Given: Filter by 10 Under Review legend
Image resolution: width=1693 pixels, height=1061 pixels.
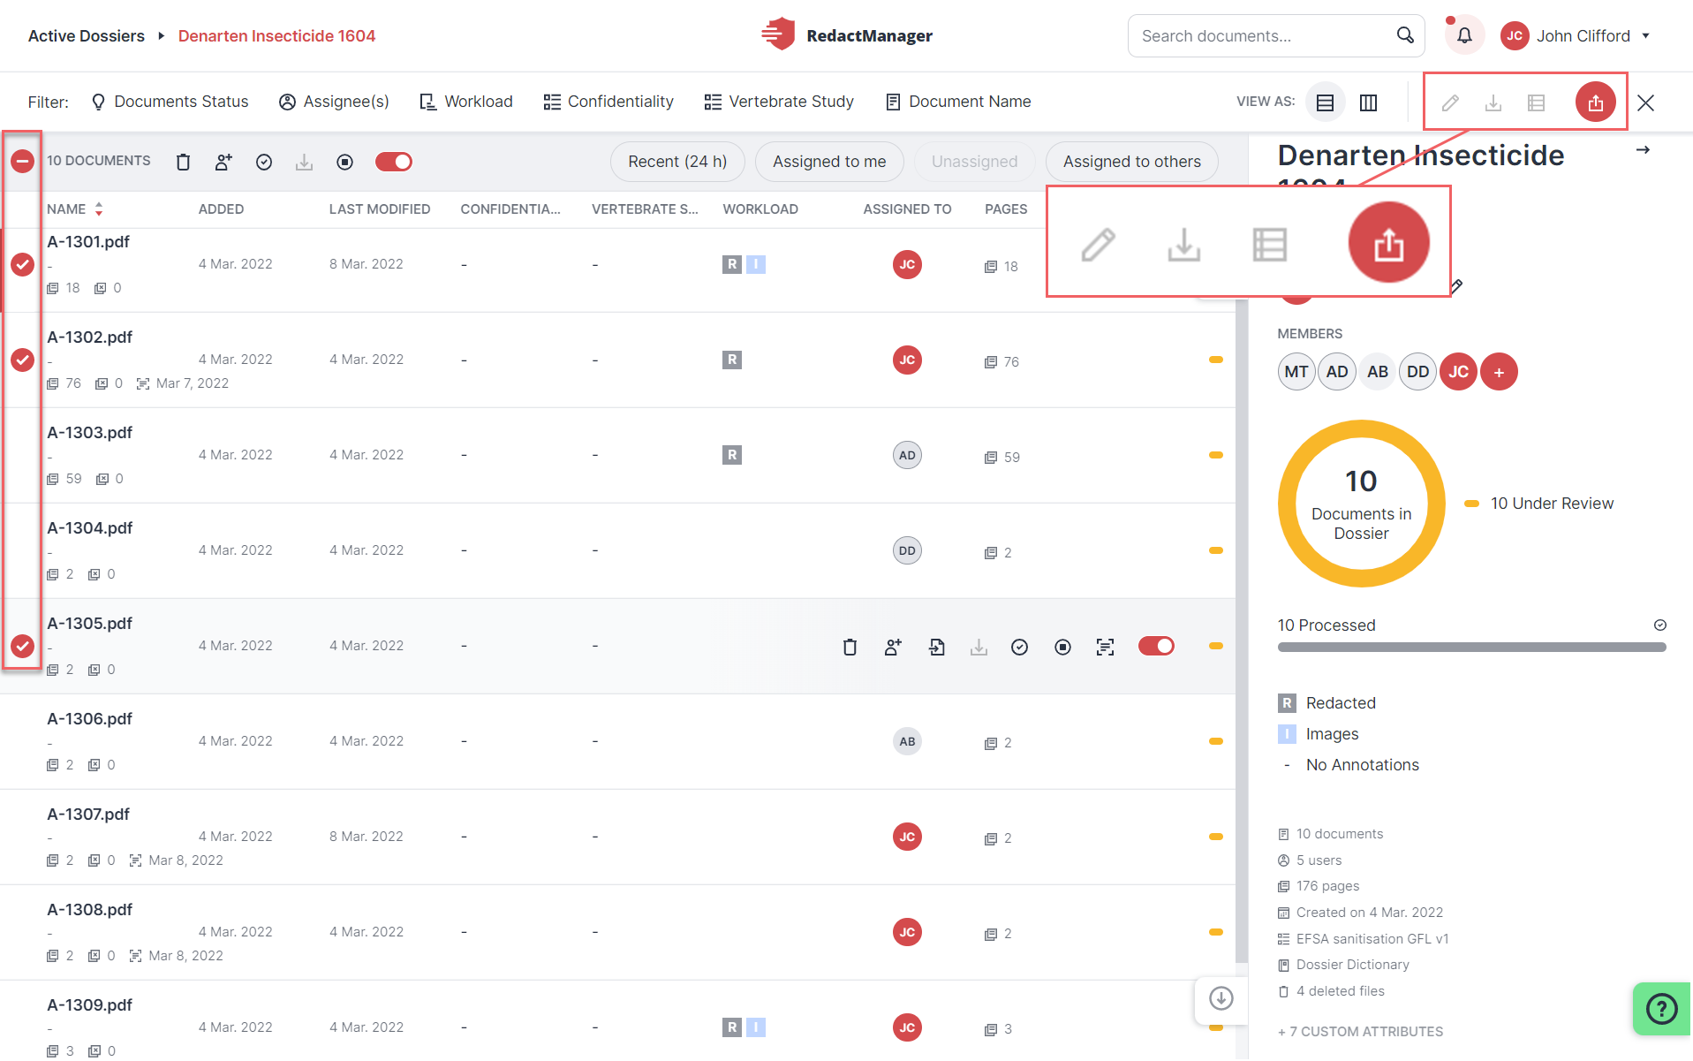Looking at the screenshot, I should 1538,504.
